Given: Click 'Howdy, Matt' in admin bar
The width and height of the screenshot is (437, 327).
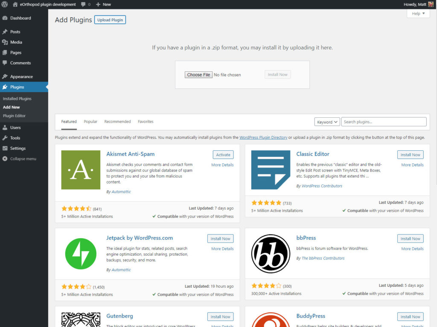Looking at the screenshot, I should click(415, 4).
